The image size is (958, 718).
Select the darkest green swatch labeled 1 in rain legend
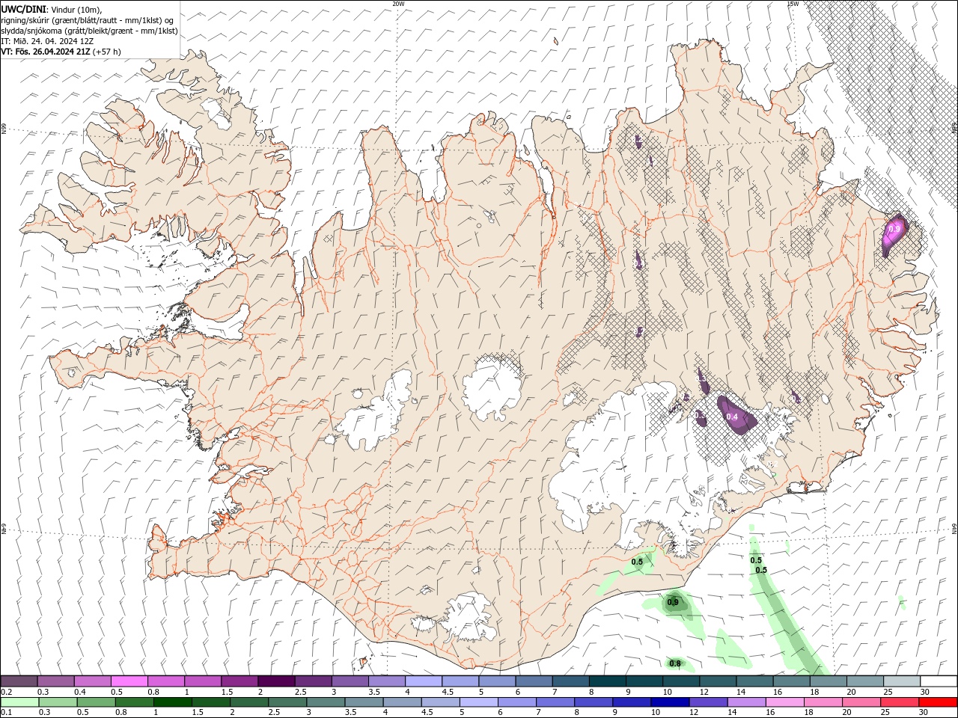point(172,702)
